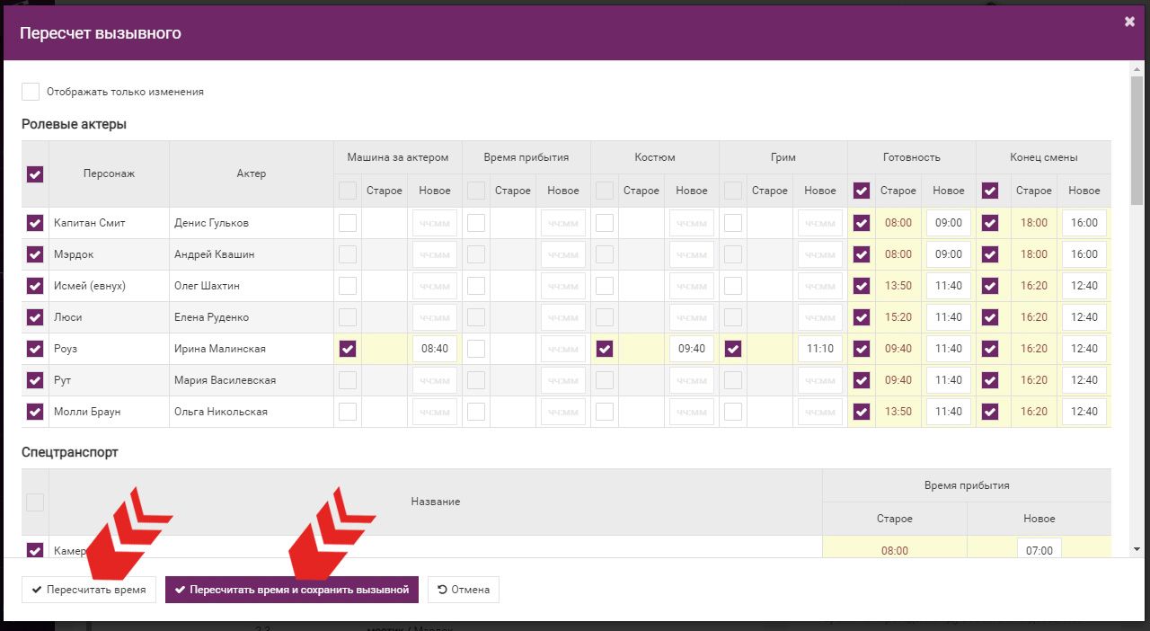The image size is (1150, 631).
Task: Uncheck the Камер row checkbox in Спецтранспорт
Action: [x=35, y=550]
